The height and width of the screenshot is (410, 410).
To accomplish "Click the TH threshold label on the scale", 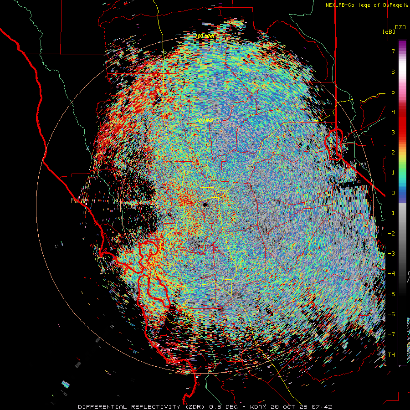I will pyautogui.click(x=391, y=355).
